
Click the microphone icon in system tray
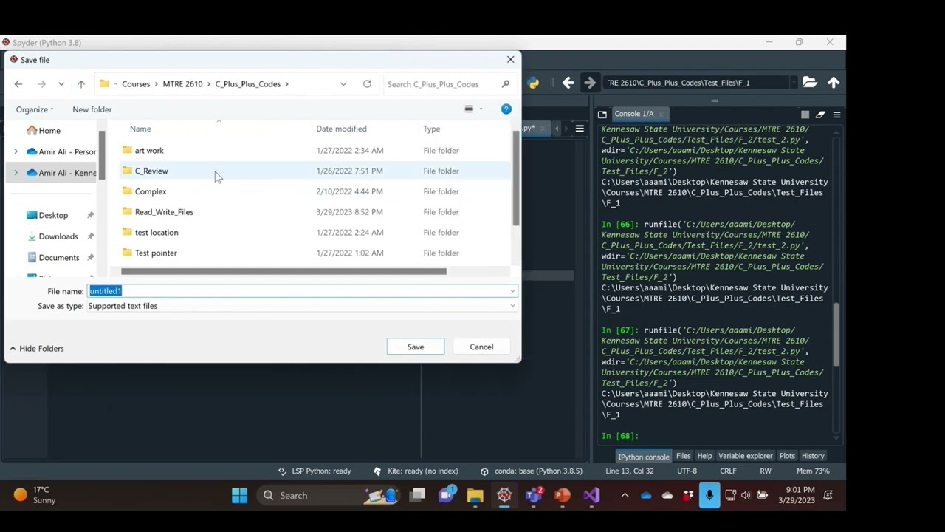709,495
